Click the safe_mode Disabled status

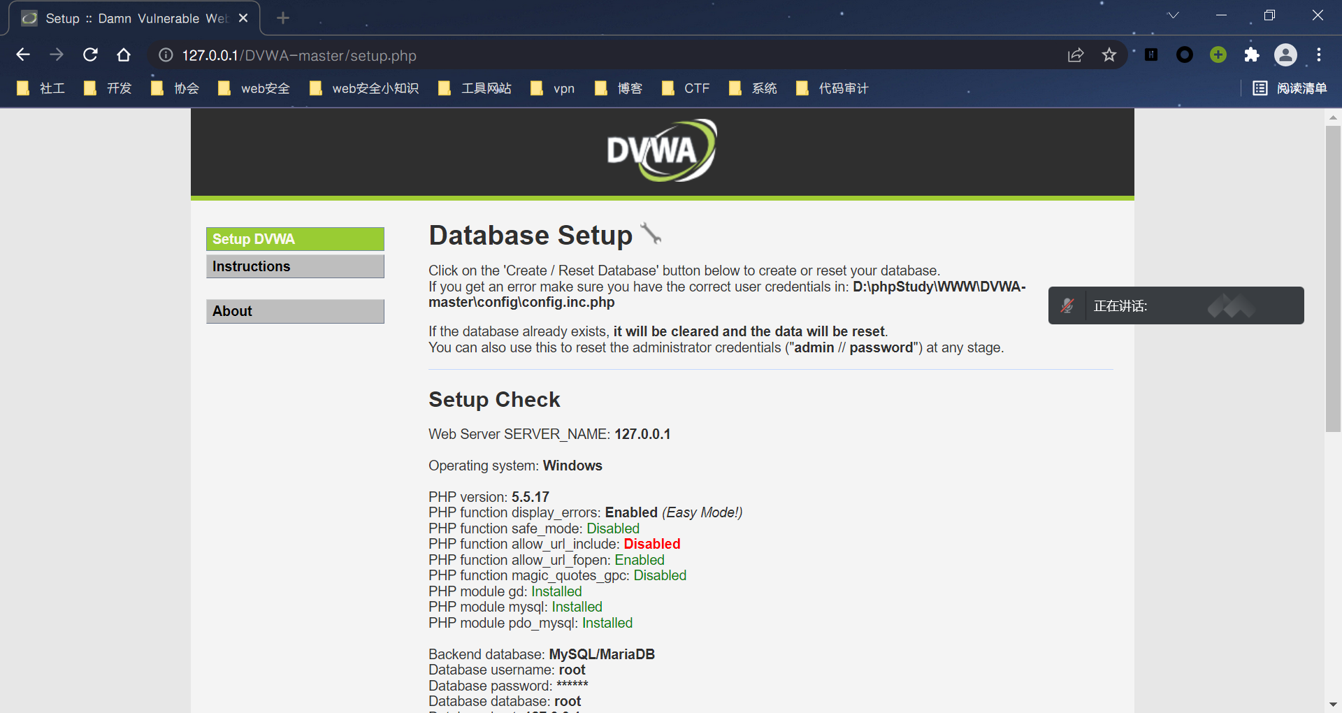point(613,528)
